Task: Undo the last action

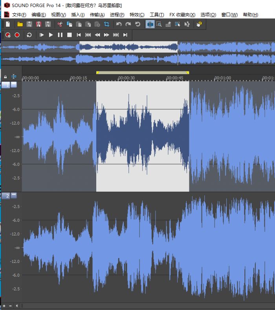Action: click(x=119, y=24)
